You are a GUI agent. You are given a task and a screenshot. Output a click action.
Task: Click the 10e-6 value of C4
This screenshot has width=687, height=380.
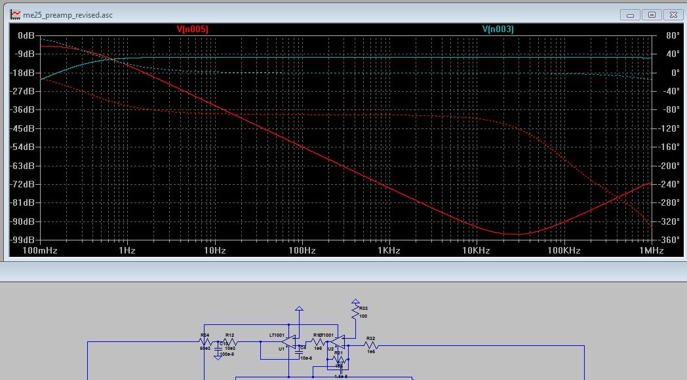306,358
